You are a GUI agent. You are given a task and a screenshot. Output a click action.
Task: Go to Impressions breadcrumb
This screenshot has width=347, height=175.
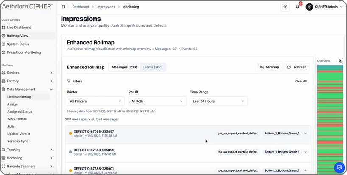[x=106, y=7]
